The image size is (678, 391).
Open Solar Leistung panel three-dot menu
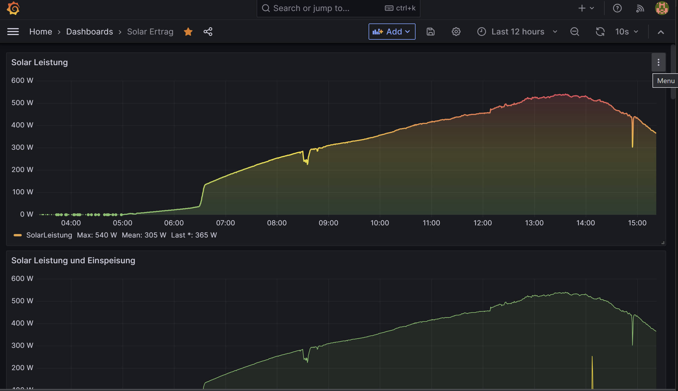(658, 62)
